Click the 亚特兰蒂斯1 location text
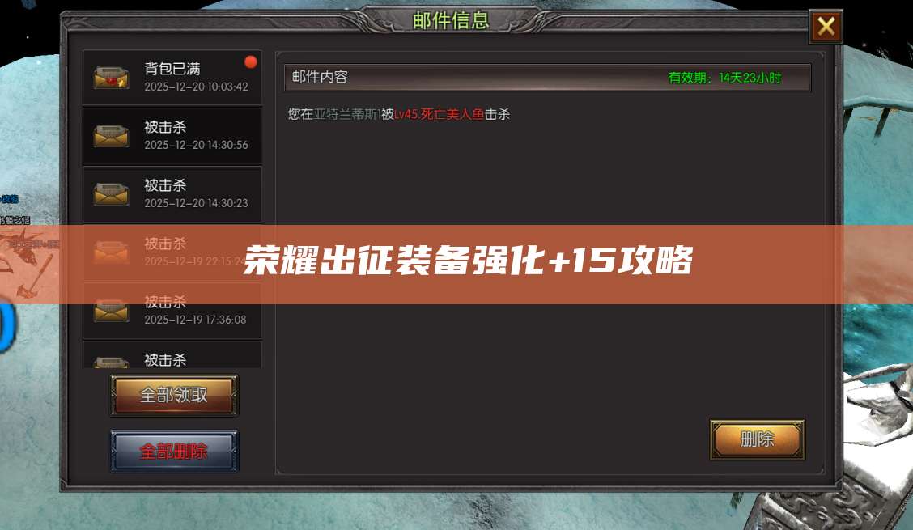The image size is (913, 530). pyautogui.click(x=347, y=114)
